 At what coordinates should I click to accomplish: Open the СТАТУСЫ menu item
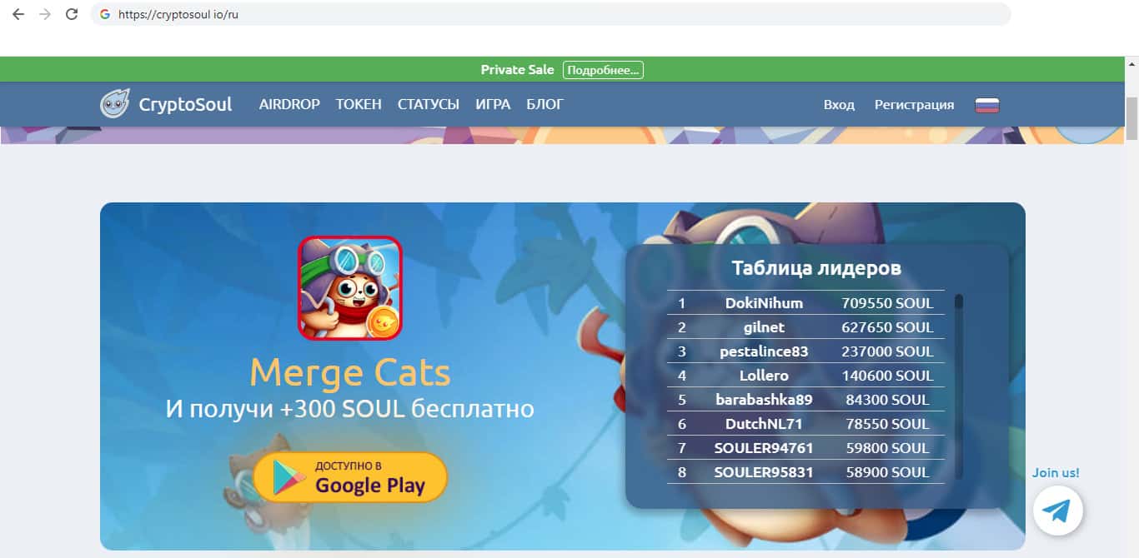pyautogui.click(x=429, y=104)
